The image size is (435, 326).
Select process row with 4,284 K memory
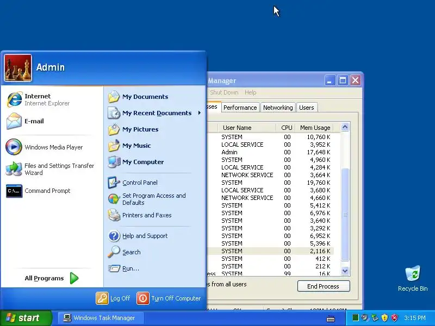(270, 167)
